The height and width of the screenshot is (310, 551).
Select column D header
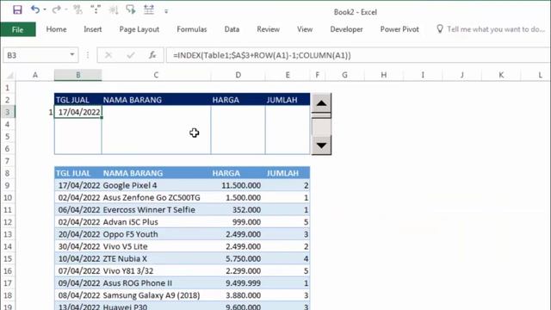tap(238, 75)
